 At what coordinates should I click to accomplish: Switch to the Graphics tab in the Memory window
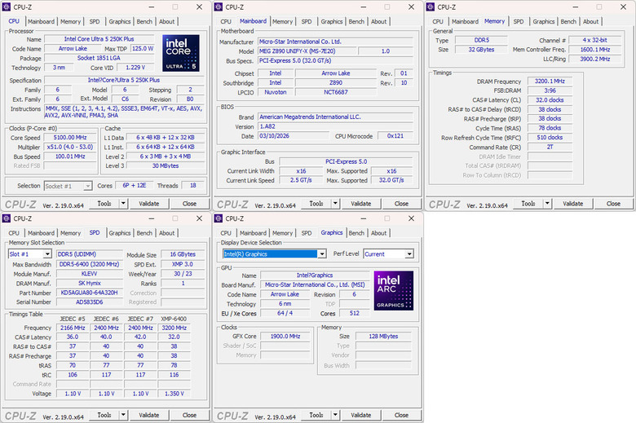click(x=544, y=21)
